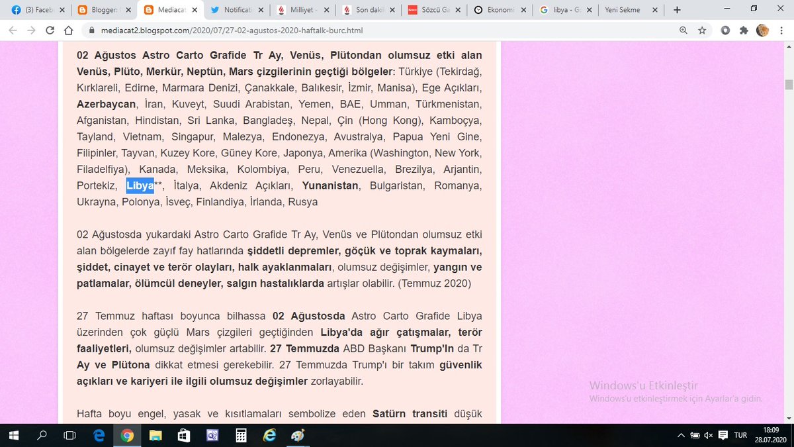Open Windows taskbar search
Image resolution: width=794 pixels, height=447 pixels.
coord(42,435)
